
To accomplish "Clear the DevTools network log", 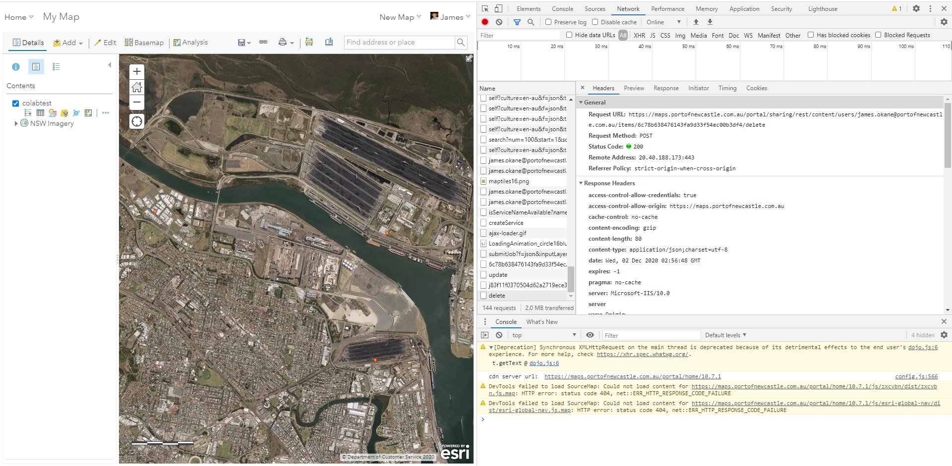I will [x=499, y=22].
